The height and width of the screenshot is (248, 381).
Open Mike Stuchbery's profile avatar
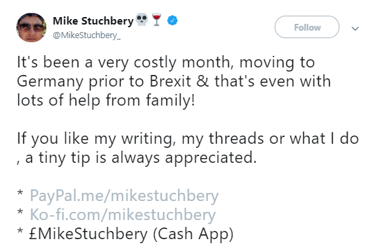tap(31, 27)
